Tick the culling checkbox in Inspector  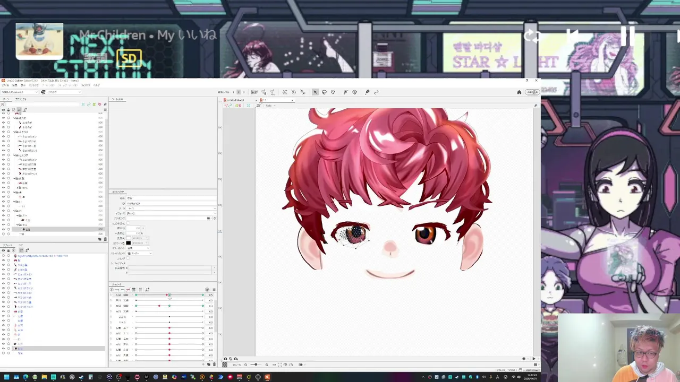click(x=128, y=258)
